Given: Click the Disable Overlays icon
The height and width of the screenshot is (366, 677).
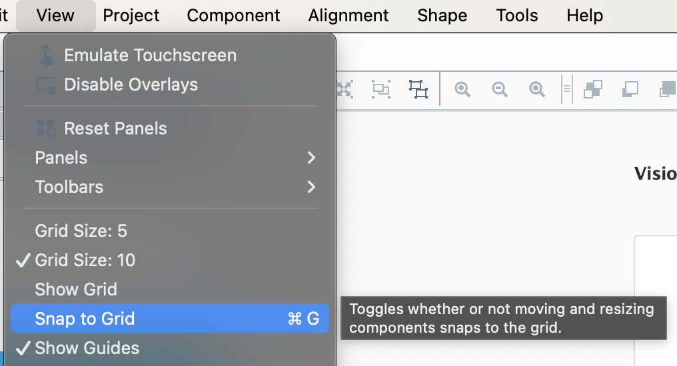Looking at the screenshot, I should click(46, 85).
